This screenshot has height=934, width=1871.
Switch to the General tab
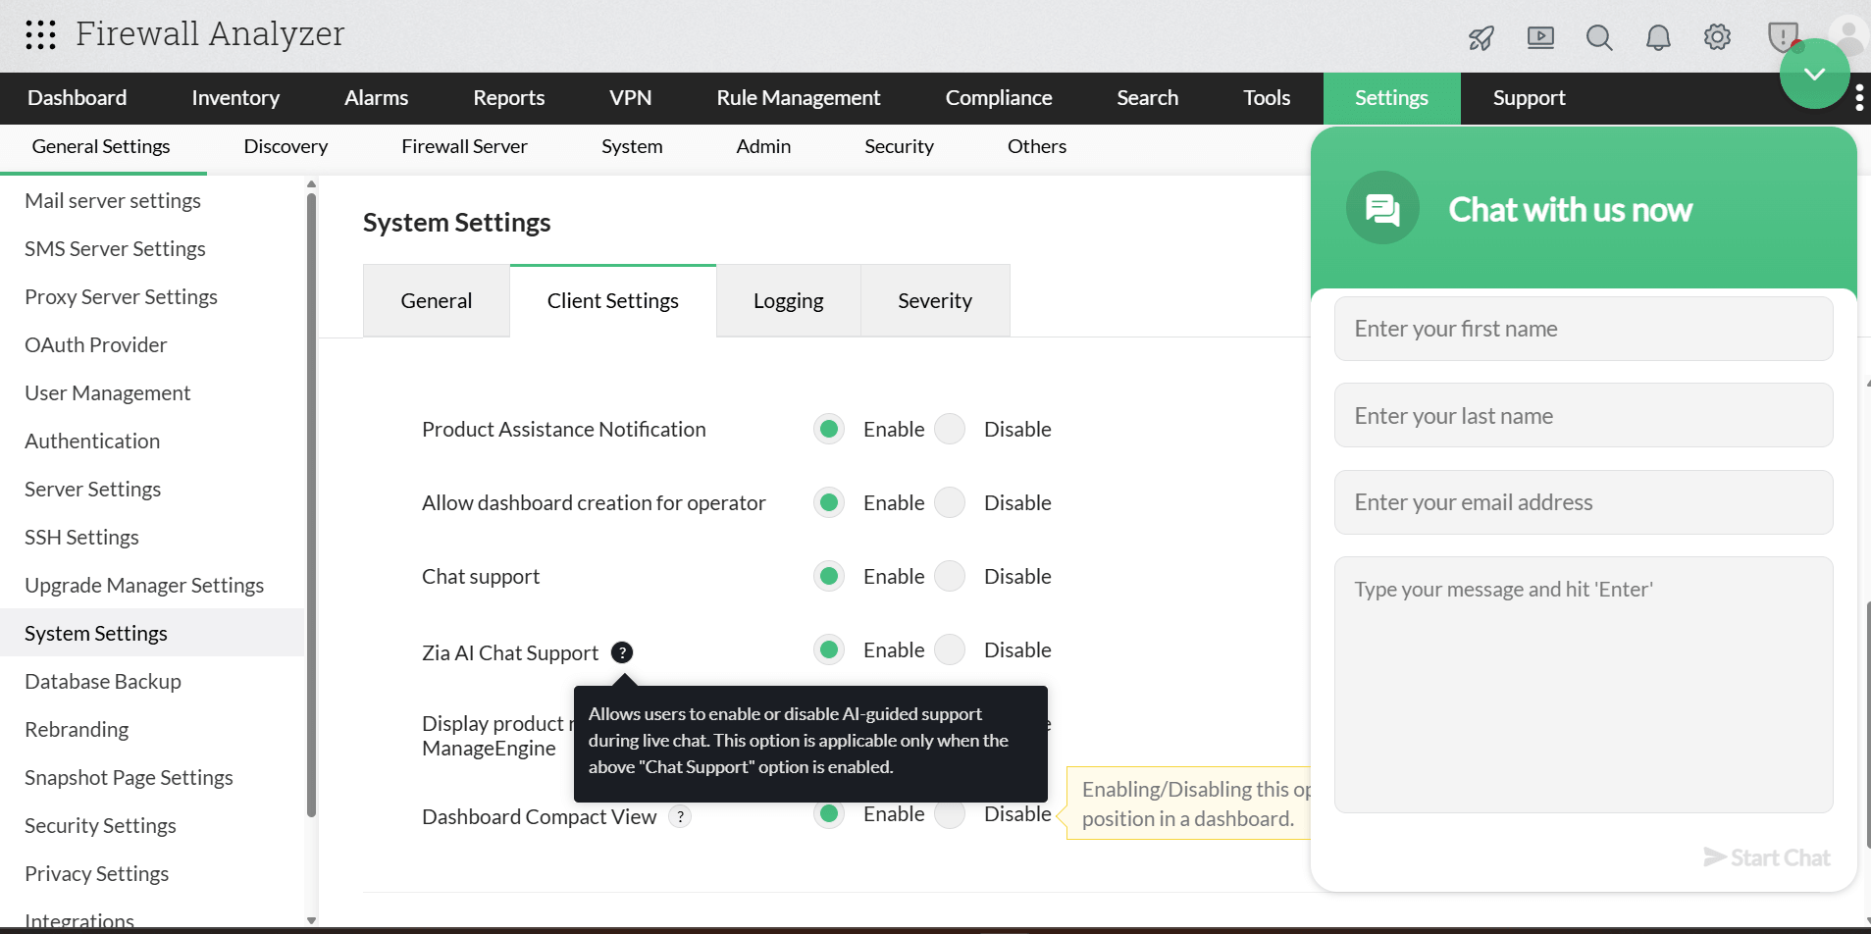437,301
